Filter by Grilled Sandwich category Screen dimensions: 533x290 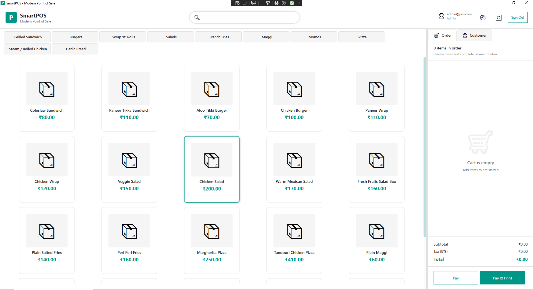[28, 37]
